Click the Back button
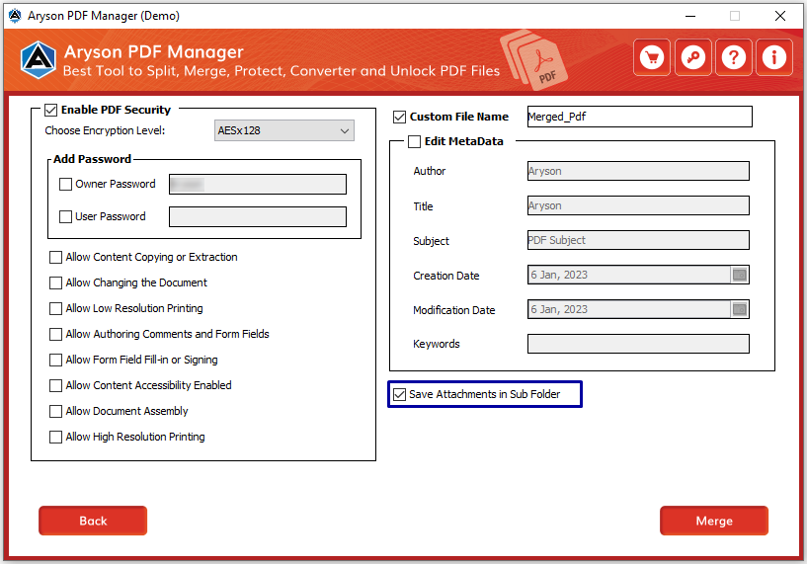Screen dimensions: 807x564 pyautogui.click(x=93, y=521)
